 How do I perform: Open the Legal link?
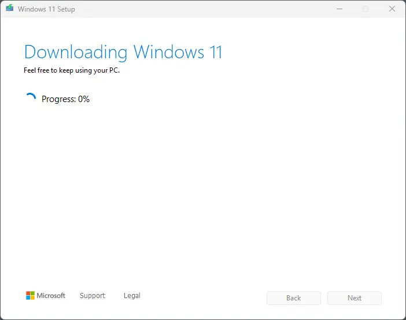tap(132, 296)
